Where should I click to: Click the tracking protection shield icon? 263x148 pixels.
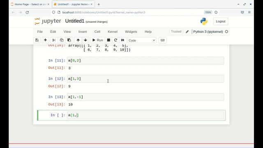click(53, 12)
